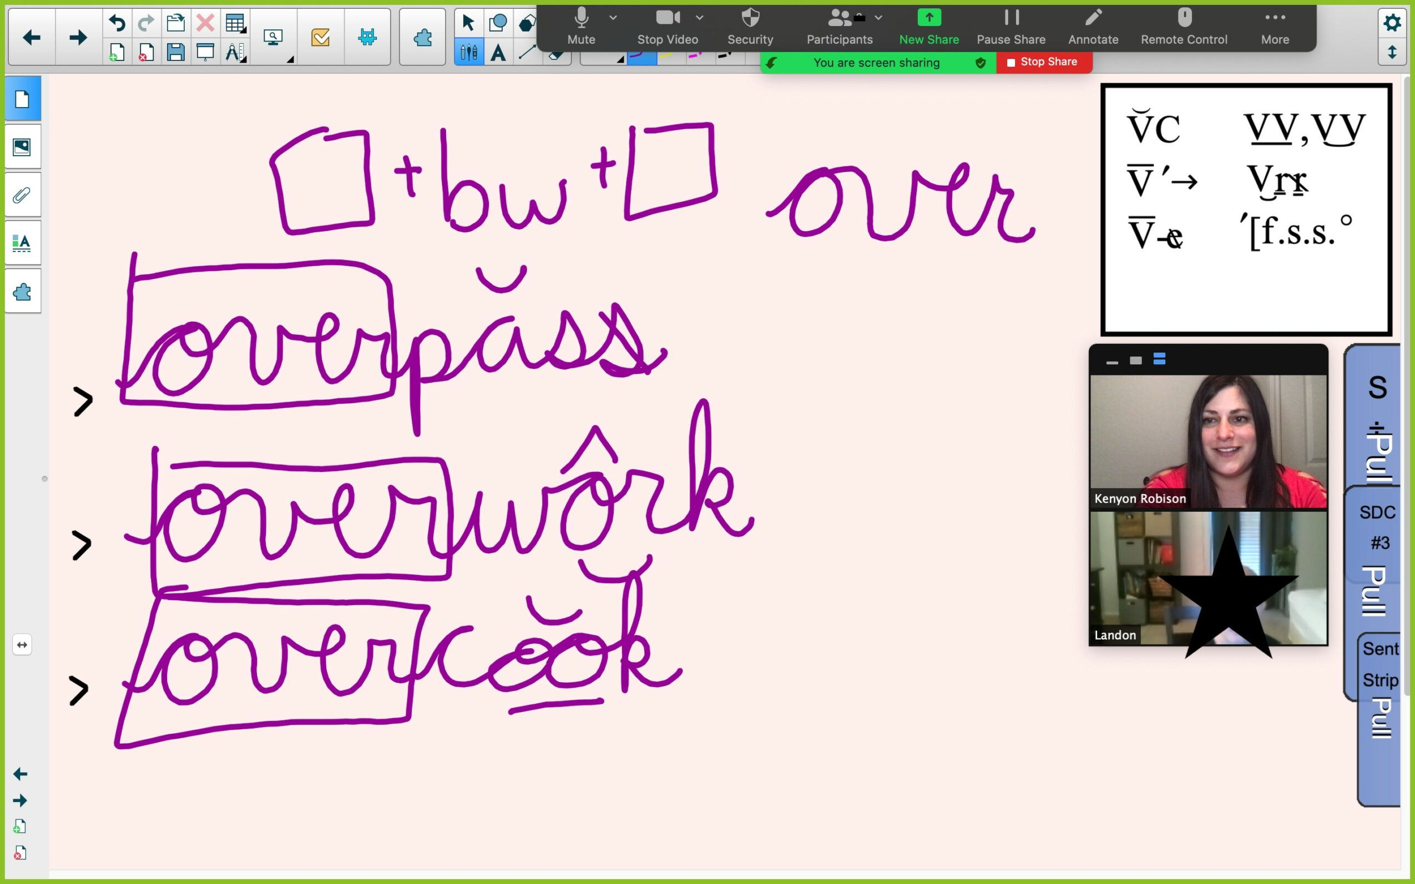Open the Page Sorter tab in the sidebar
The image size is (1415, 884).
point(22,99)
